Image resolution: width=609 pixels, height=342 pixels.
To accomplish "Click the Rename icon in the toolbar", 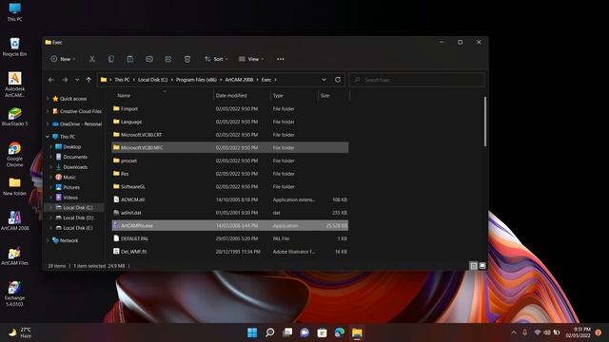I will pyautogui.click(x=149, y=59).
